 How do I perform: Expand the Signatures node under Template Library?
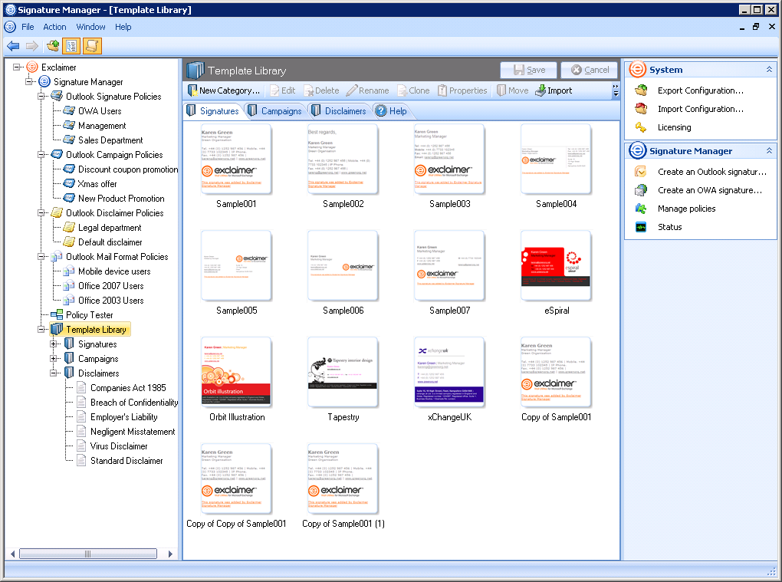pos(54,344)
